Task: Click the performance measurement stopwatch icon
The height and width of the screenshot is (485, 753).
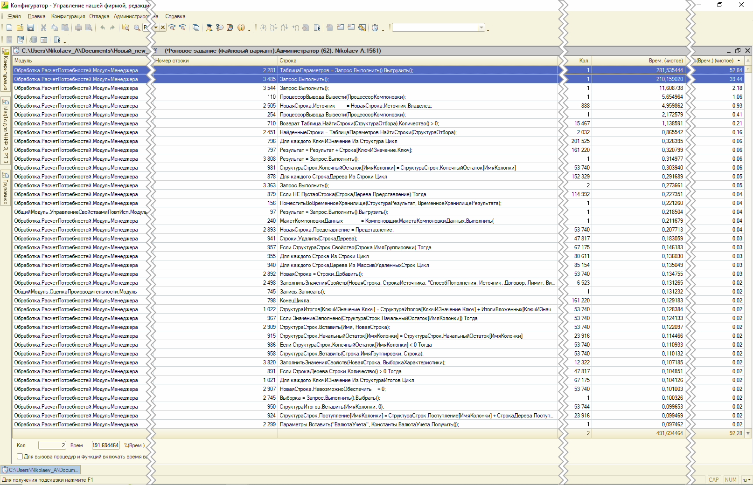Action: click(375, 28)
